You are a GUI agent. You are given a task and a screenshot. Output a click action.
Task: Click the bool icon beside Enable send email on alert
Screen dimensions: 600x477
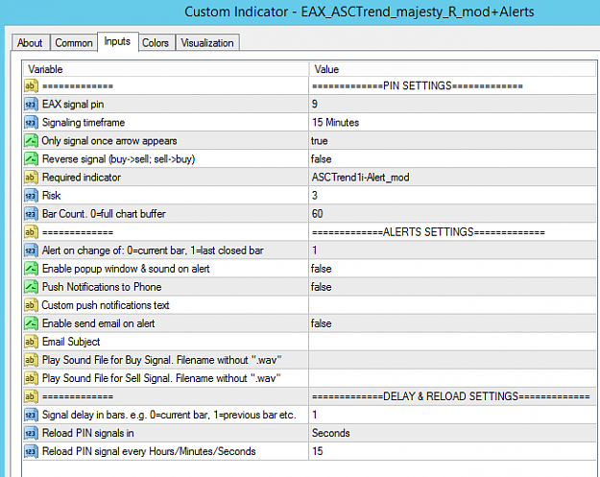[x=31, y=323]
